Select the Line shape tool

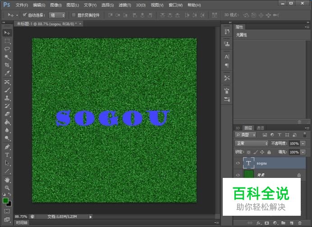7,171
